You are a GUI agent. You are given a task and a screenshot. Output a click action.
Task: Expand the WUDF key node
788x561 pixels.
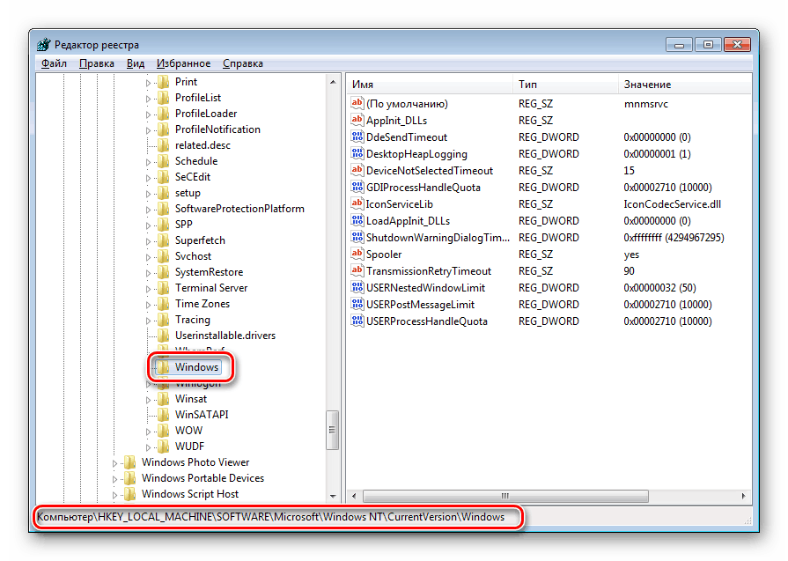[148, 447]
